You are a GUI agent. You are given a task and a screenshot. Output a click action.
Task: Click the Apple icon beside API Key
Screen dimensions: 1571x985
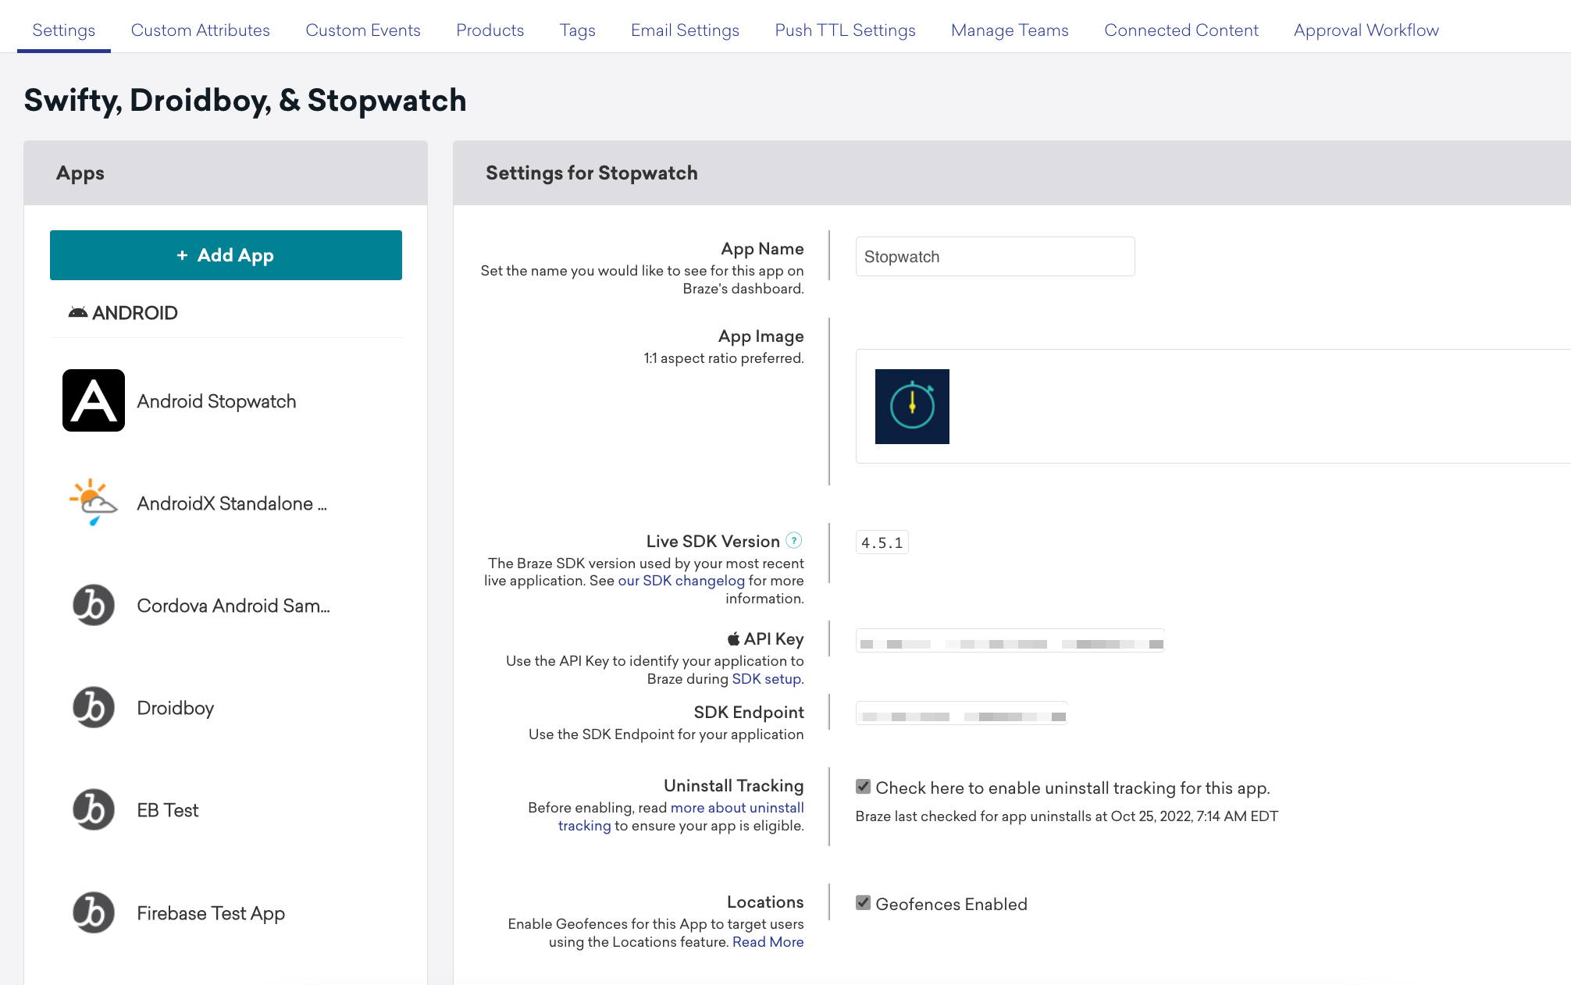[734, 638]
